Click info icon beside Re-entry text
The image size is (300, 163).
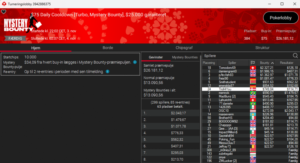pyautogui.click(x=108, y=71)
